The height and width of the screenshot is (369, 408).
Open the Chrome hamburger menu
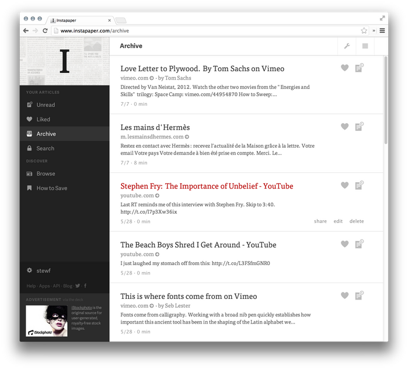pos(382,31)
